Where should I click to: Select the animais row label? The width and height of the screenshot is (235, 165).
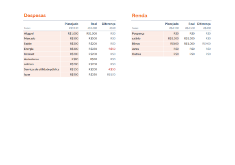pos(29,64)
